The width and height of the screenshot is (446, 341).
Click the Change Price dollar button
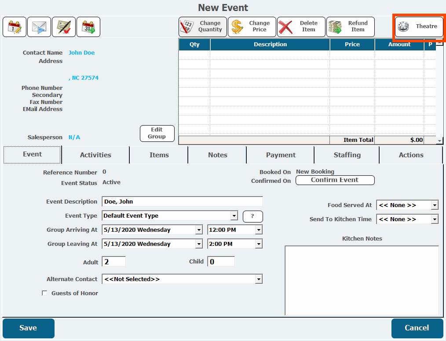click(252, 27)
